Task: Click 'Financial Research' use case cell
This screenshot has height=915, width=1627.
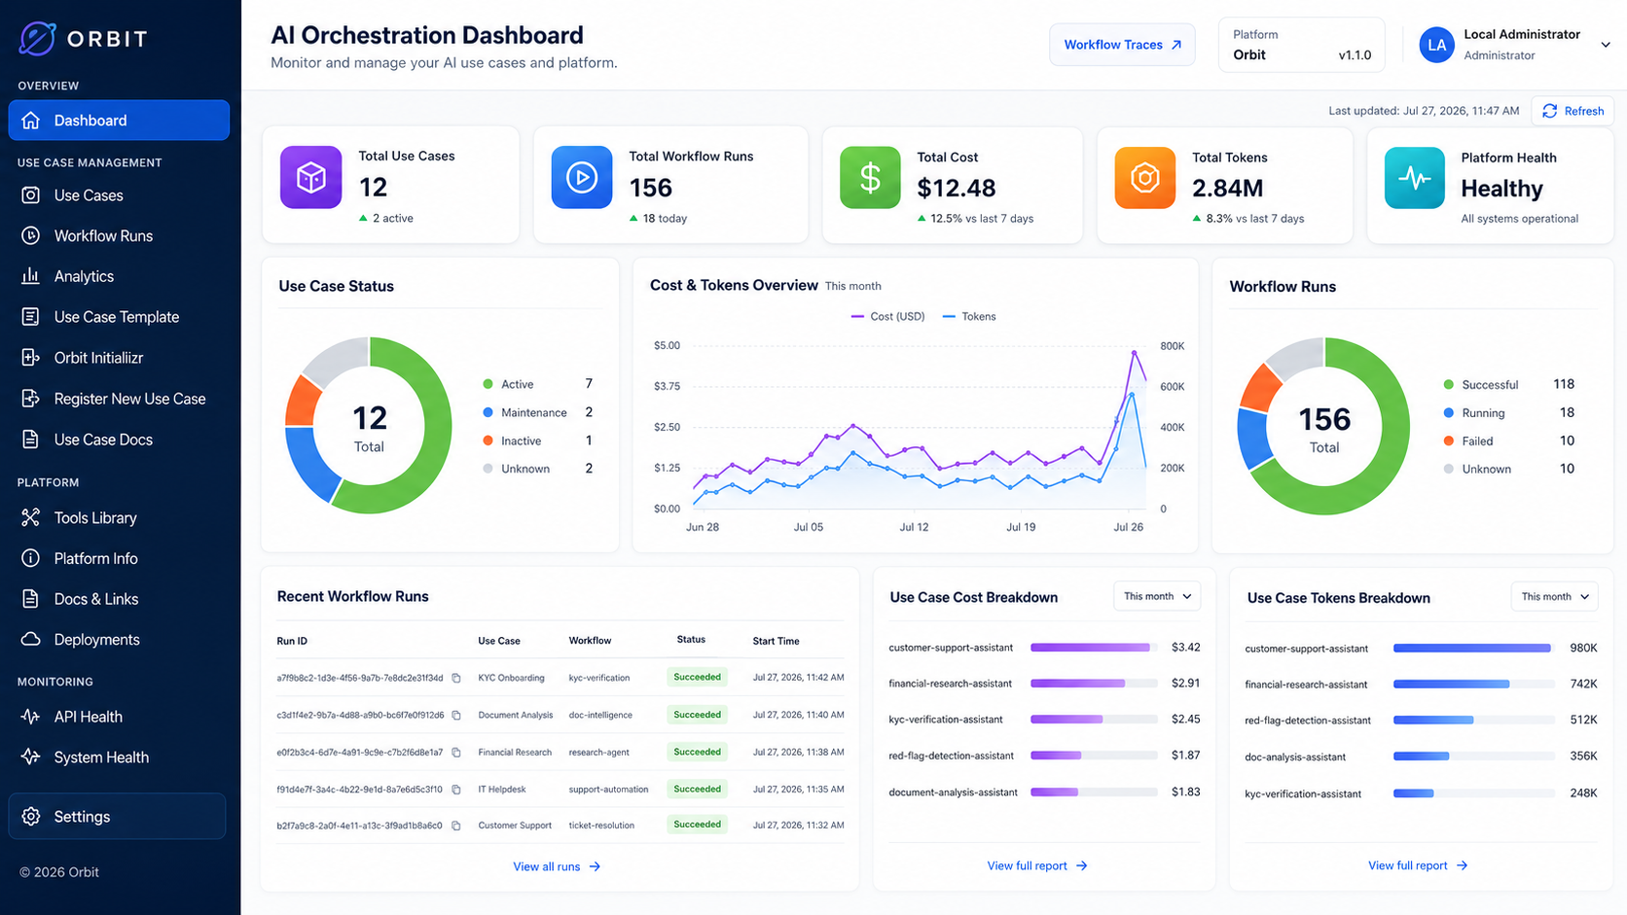Action: tap(515, 753)
